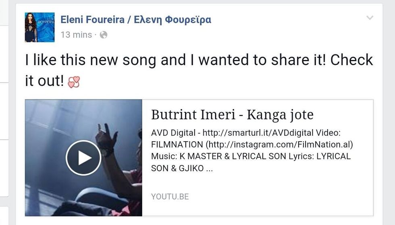Click the description's trailing ellipsis
Viewport: 395px width, 225px height.
click(209, 169)
